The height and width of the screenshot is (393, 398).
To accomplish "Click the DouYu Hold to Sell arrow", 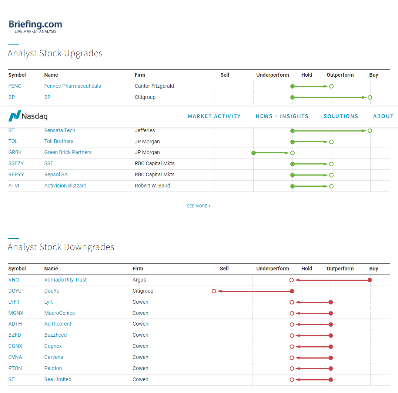I will (253, 291).
